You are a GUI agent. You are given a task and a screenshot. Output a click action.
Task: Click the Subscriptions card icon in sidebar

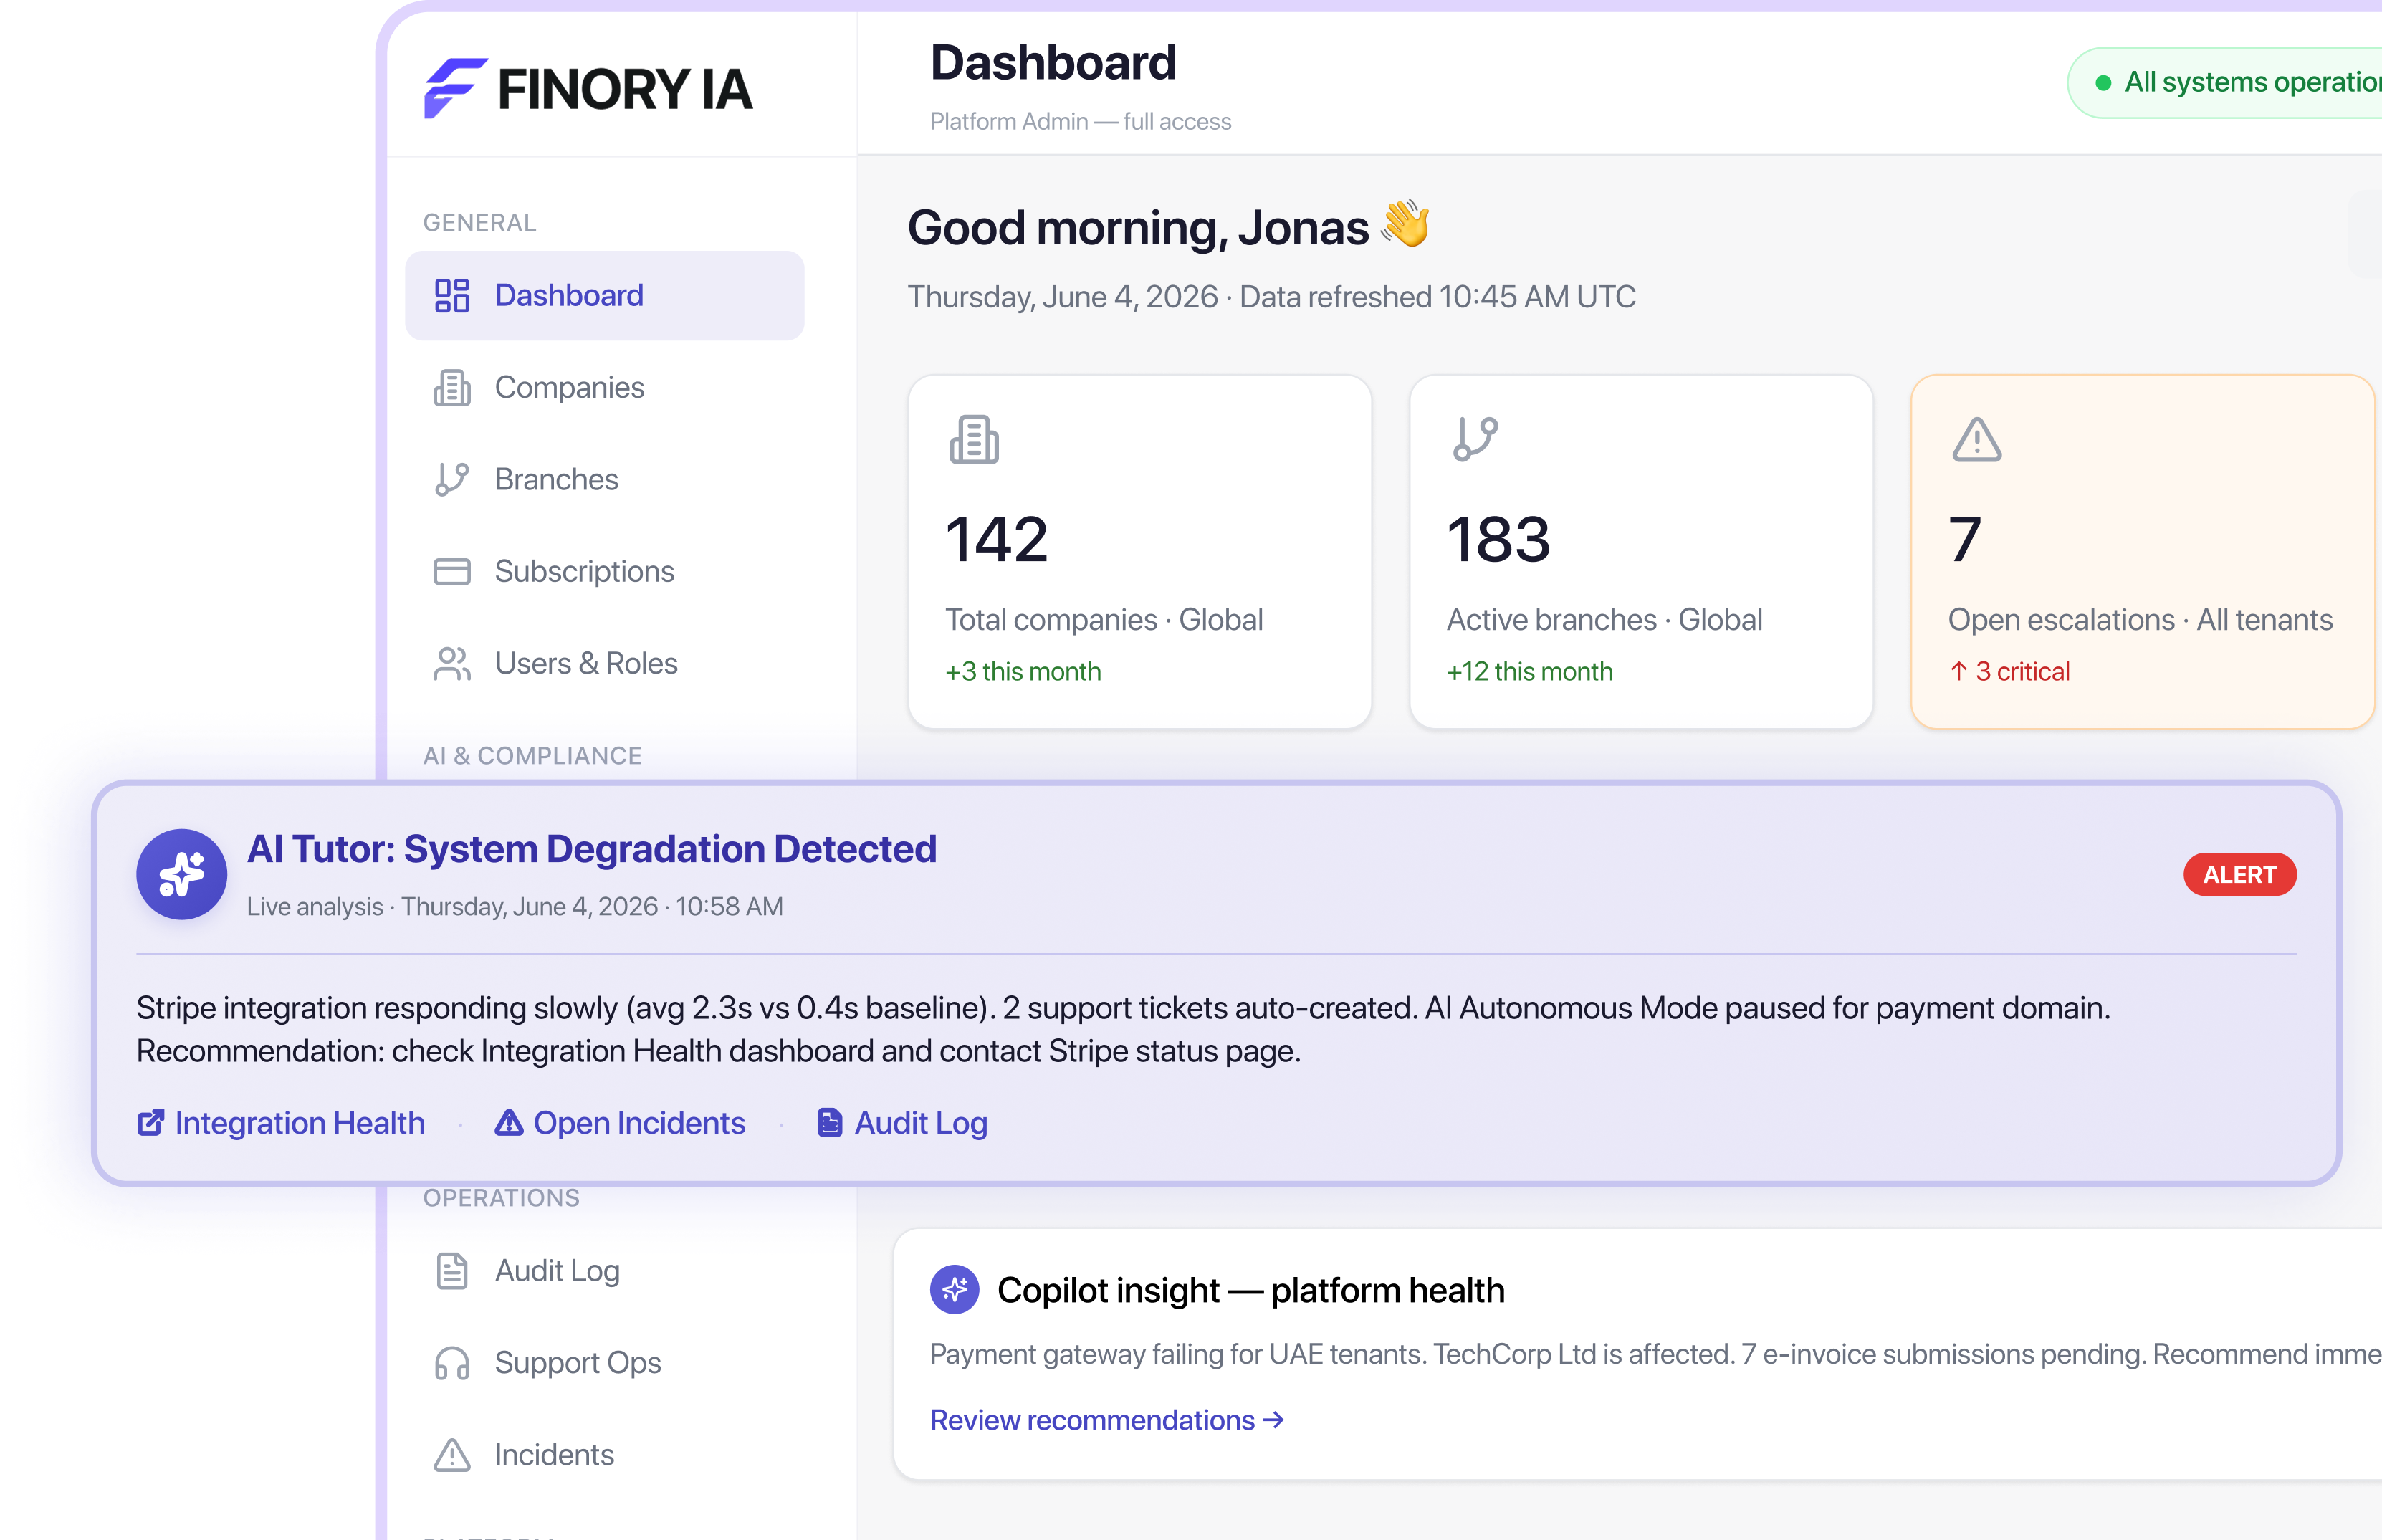coord(452,571)
